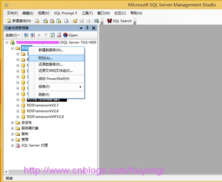Open the Object Explorer panel options arrow
The height and width of the screenshot is (182, 222).
(x=81, y=28)
